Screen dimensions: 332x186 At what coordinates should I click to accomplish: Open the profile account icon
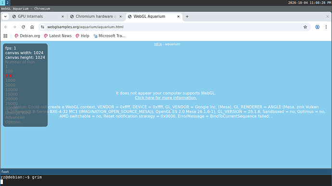(x=317, y=27)
